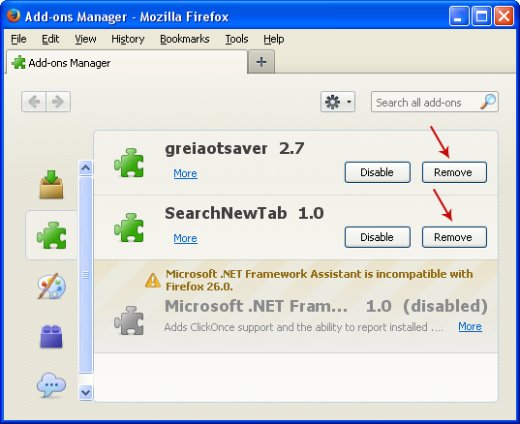Click the category list scroll down arrow

(85, 393)
